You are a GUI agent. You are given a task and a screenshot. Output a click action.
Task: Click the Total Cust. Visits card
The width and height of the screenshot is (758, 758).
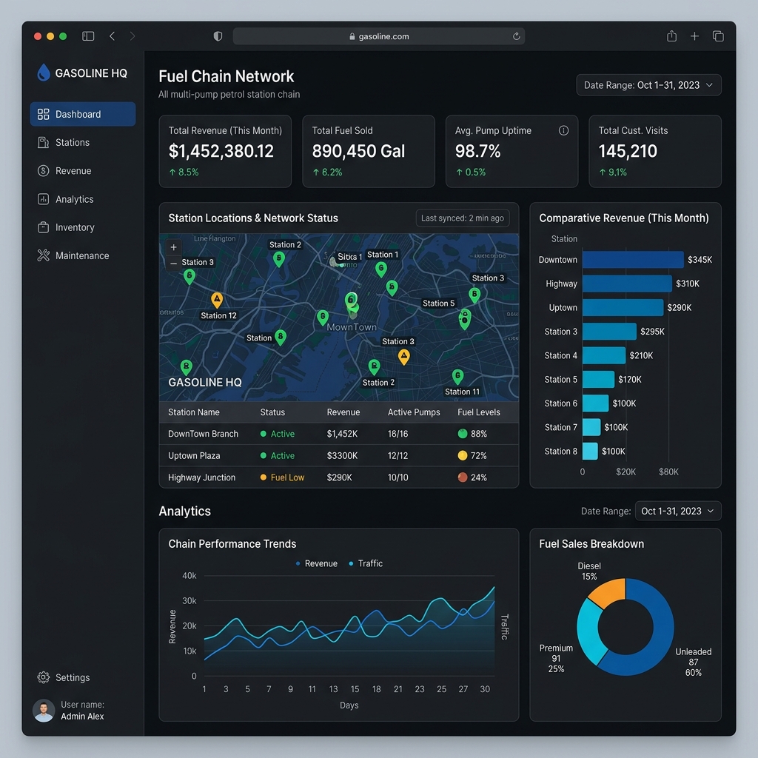pos(655,151)
